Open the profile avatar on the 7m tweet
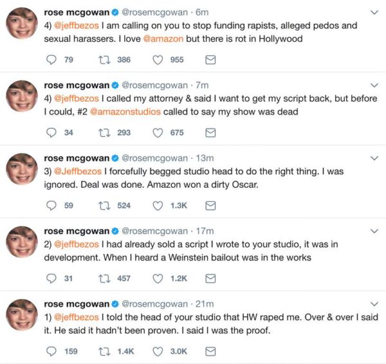 (x=21, y=97)
